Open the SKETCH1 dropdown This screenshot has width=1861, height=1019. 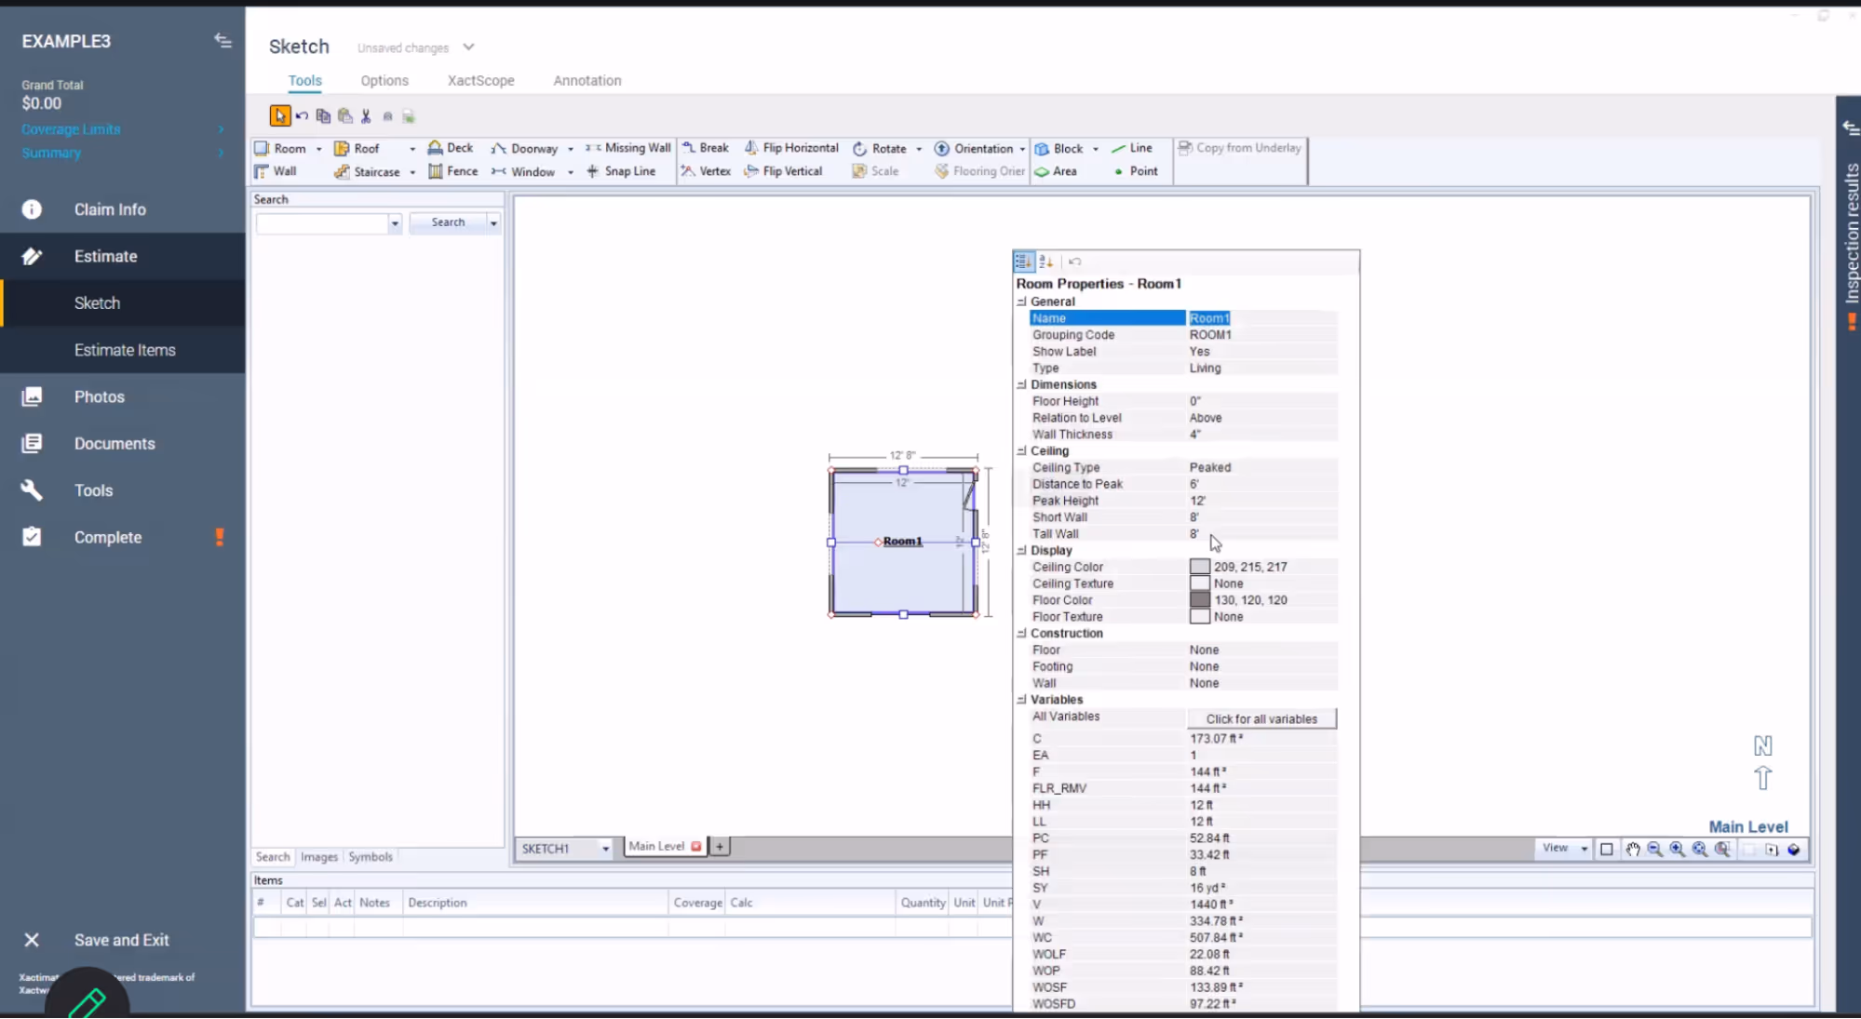coord(605,849)
